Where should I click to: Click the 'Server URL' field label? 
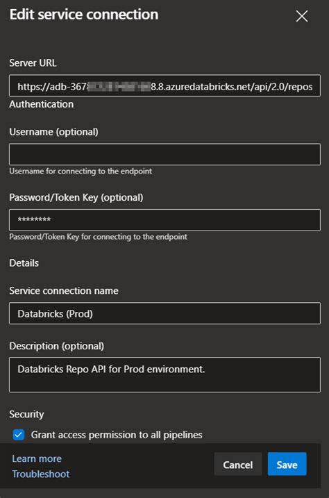point(33,63)
